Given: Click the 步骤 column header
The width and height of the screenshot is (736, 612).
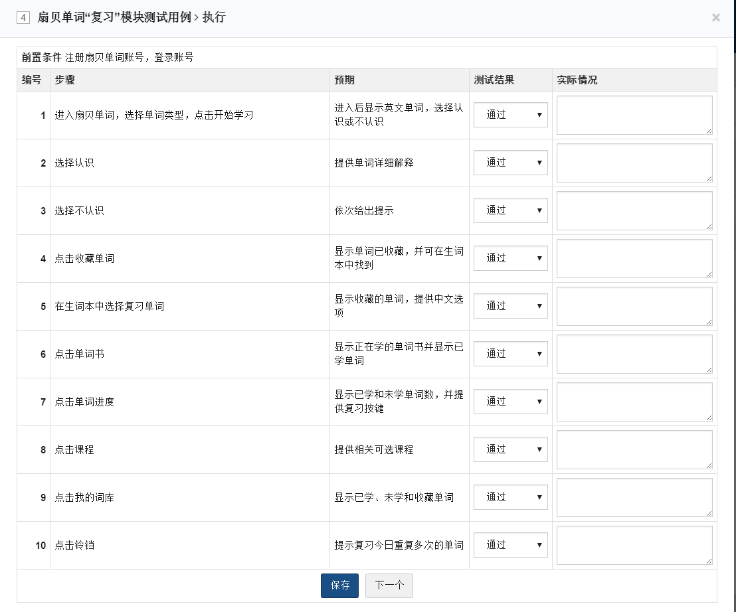Looking at the screenshot, I should click(x=65, y=80).
